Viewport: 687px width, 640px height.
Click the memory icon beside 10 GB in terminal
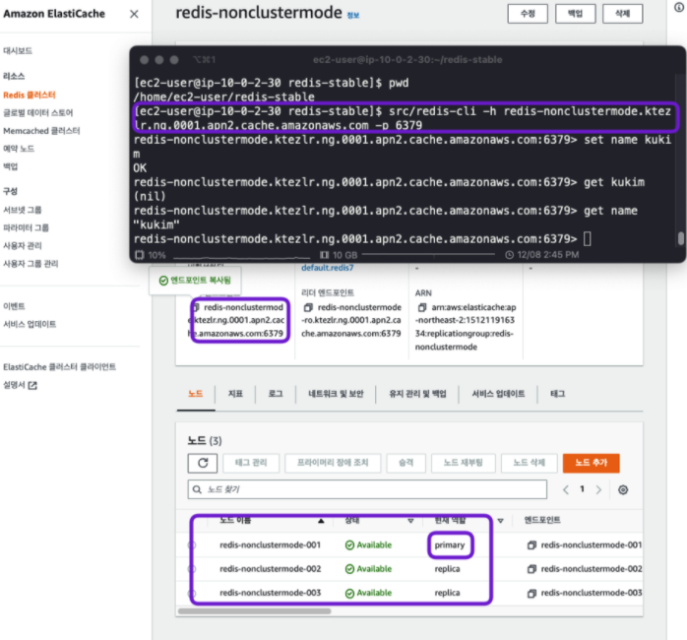click(324, 255)
